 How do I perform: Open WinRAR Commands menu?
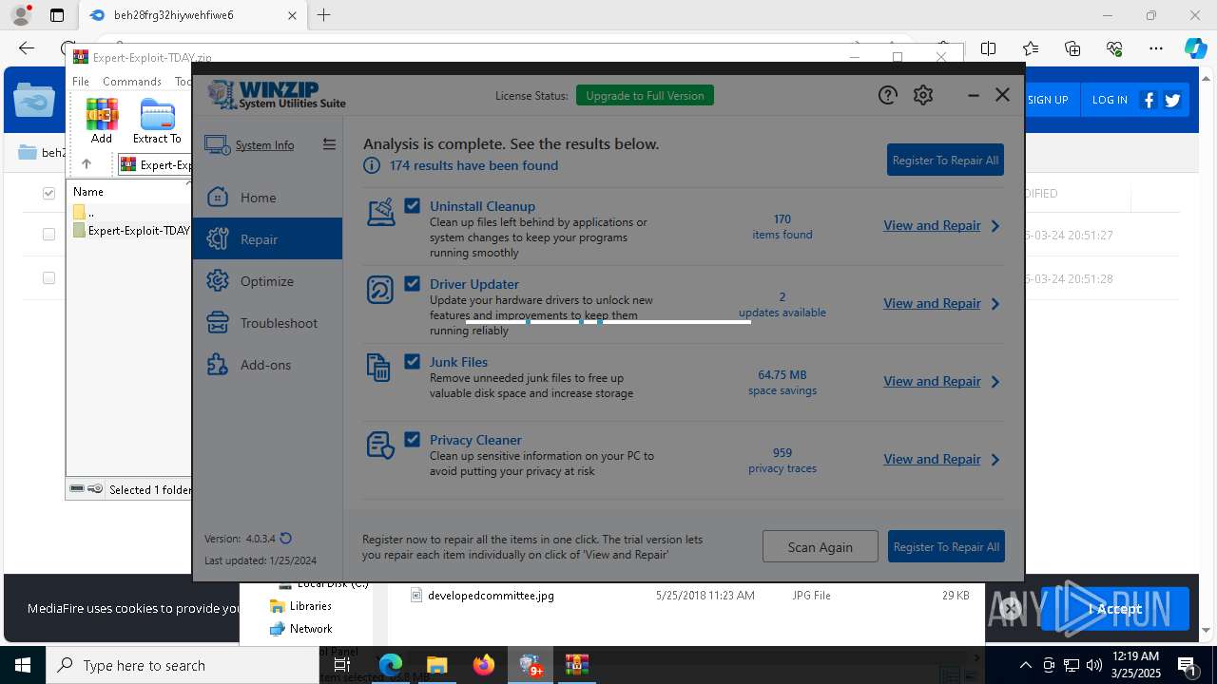click(x=132, y=82)
